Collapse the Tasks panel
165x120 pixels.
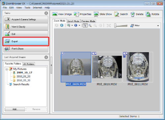click(x=46, y=13)
